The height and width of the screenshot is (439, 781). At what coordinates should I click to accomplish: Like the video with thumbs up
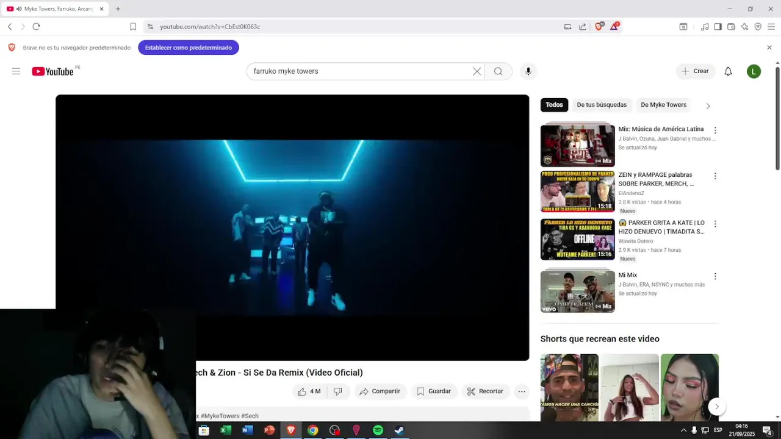(309, 391)
